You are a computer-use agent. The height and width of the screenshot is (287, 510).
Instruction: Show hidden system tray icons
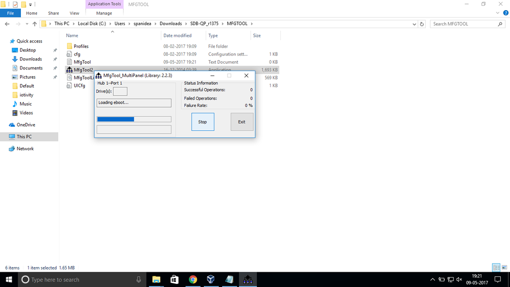(432, 279)
